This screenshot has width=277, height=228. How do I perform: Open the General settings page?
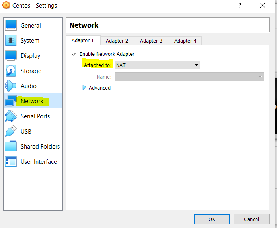(x=33, y=25)
